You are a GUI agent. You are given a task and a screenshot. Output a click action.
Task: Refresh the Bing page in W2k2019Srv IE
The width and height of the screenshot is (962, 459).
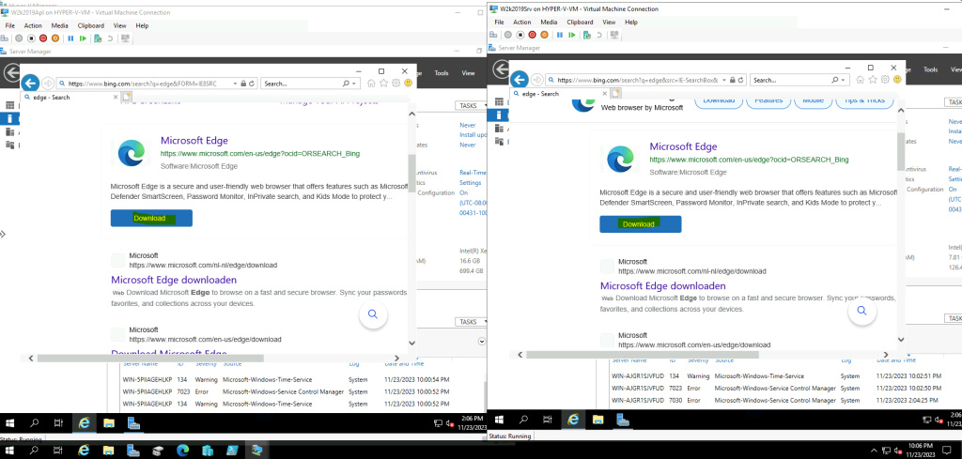(741, 81)
